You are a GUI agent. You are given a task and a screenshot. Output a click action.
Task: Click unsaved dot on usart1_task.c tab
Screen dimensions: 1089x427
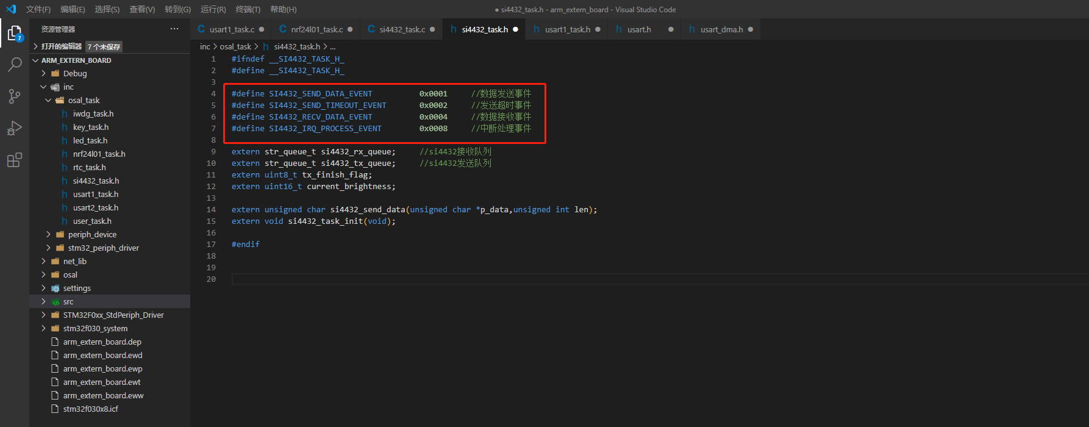click(x=262, y=29)
